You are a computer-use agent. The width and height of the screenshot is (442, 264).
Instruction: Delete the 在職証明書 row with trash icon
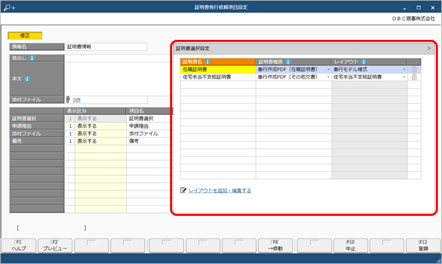click(x=414, y=69)
